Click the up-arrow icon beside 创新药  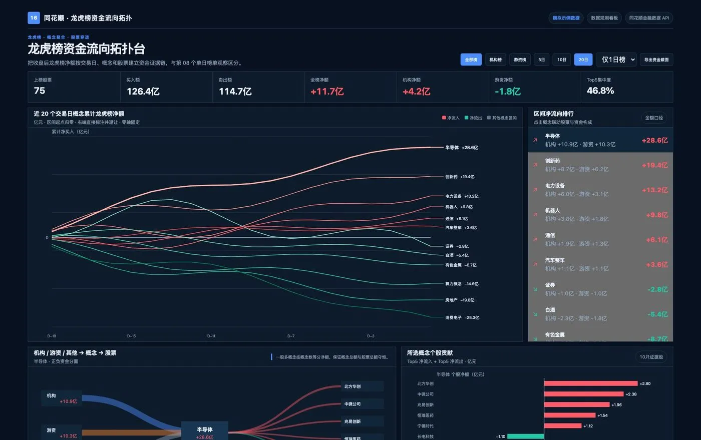pos(535,165)
